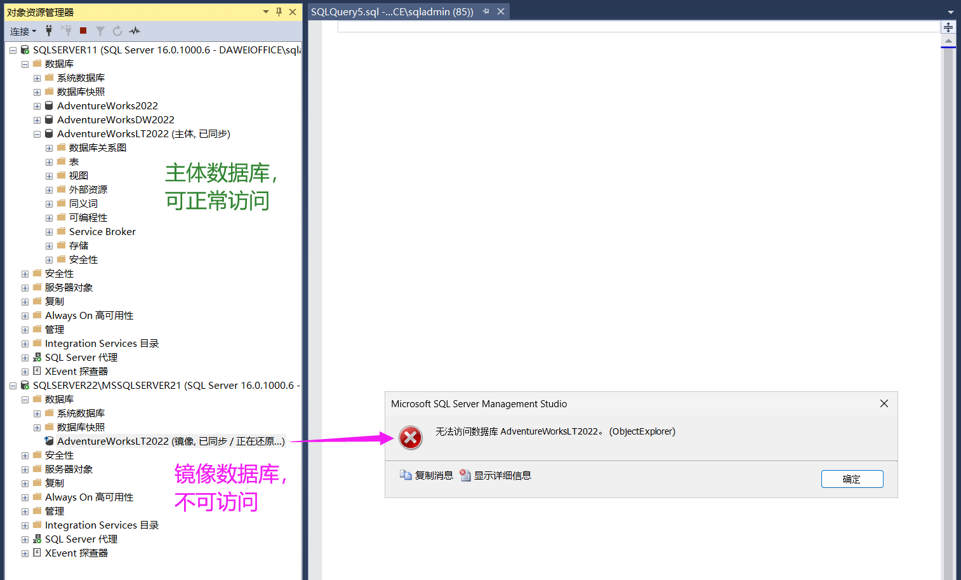Toggle the pin on 对象资源管理器 panel
The image size is (961, 580).
pos(279,12)
